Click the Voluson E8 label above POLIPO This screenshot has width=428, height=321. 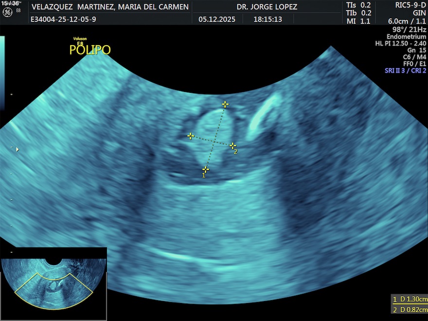[80, 41]
